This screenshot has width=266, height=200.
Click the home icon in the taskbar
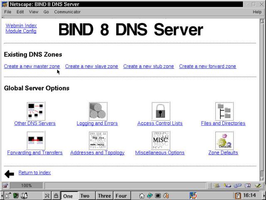click(142, 195)
